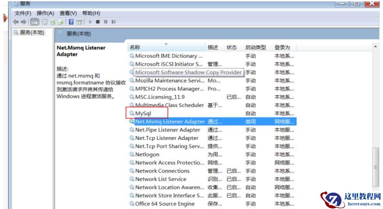Select Mozilla Maintenance Service row
The height and width of the screenshot is (209, 383).
[213, 80]
